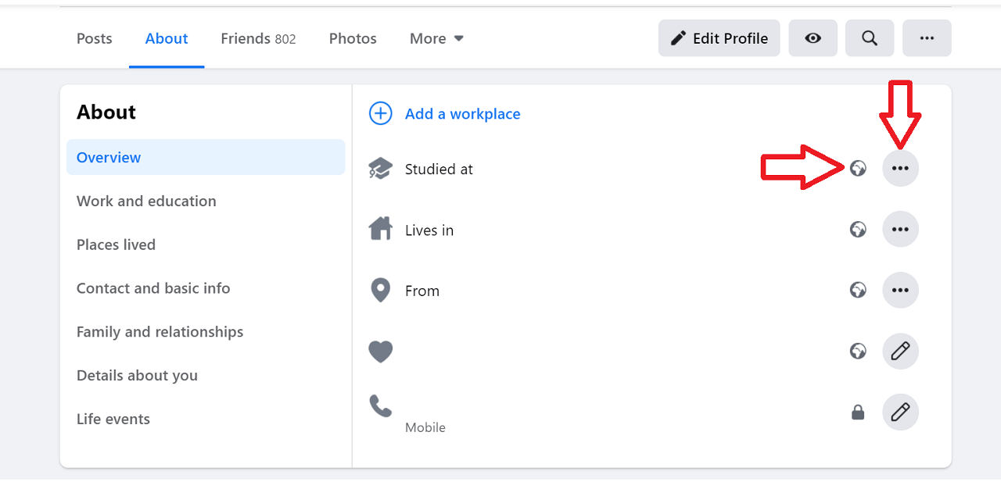Open the Friends tab
1001x482 pixels.
coord(258,38)
